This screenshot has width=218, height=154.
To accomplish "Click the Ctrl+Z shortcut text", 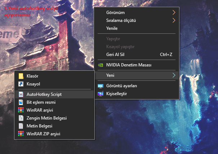I will click(x=166, y=55).
